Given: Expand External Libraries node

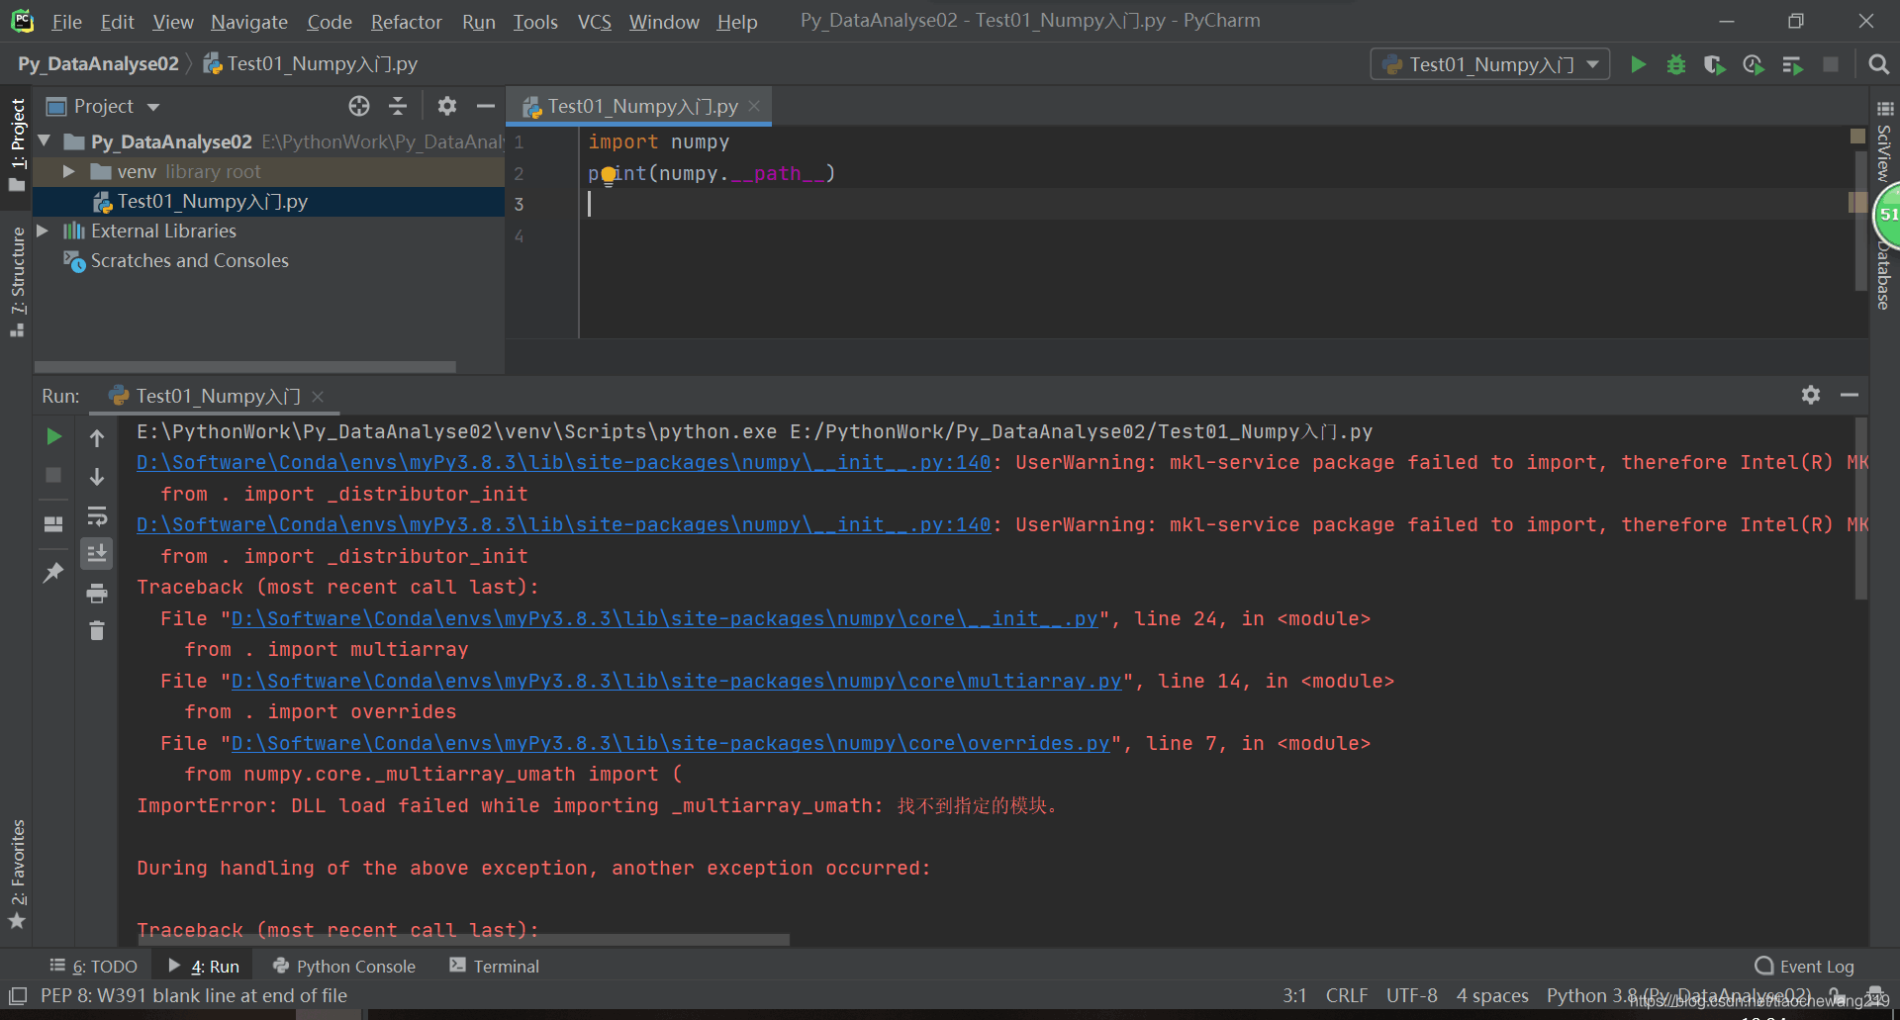Looking at the screenshot, I should [x=43, y=231].
